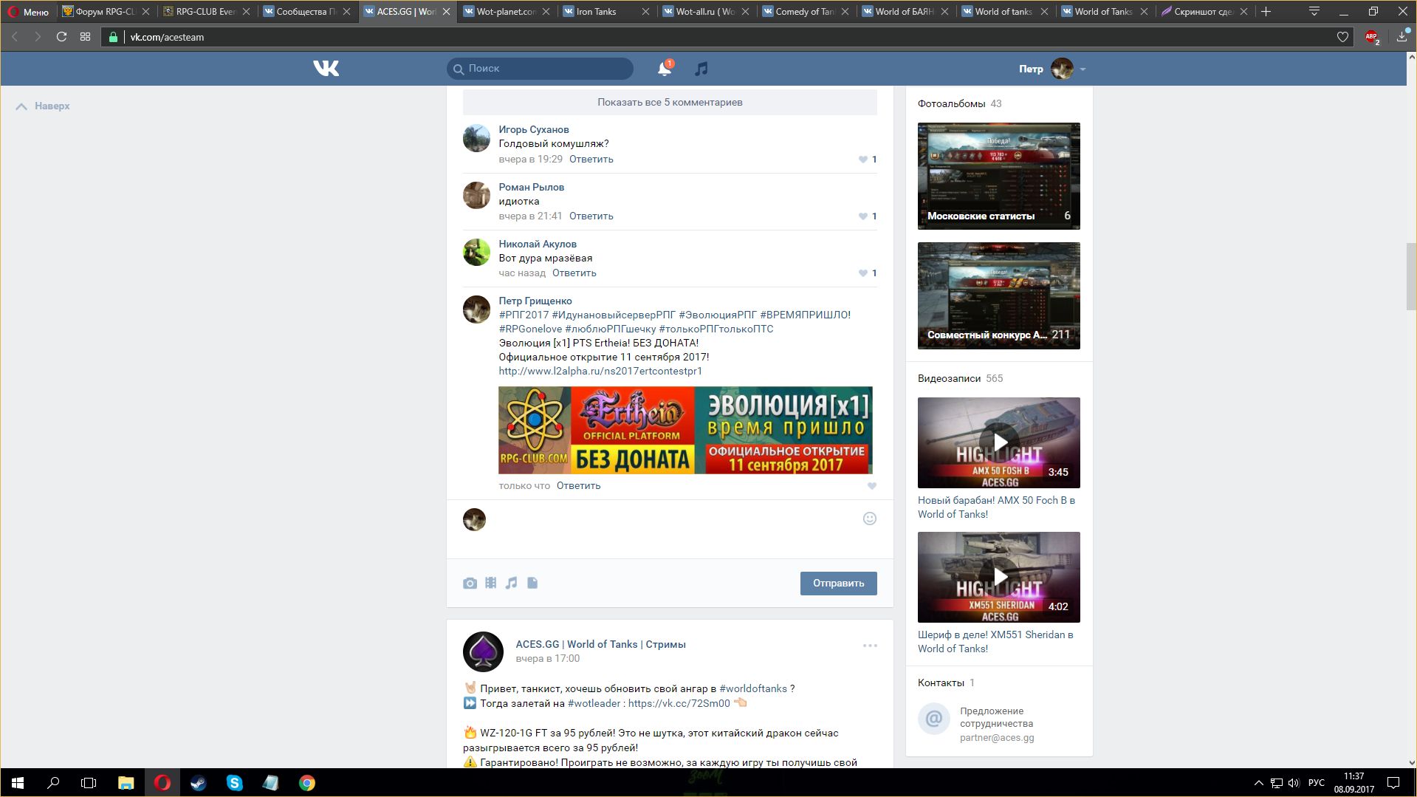Attach an audio track to the comment
This screenshot has height=797, width=1417.
pyautogui.click(x=511, y=583)
